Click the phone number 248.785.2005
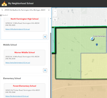Image resolution: width=107 pixels, height=98 pixels. coord(10,25)
